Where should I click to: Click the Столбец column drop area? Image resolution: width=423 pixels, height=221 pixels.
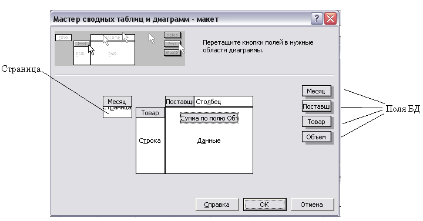click(x=223, y=102)
